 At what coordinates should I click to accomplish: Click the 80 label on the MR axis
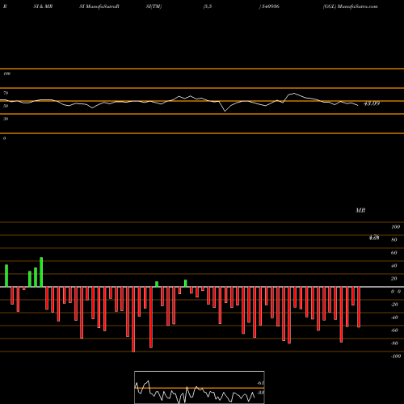point(394,240)
